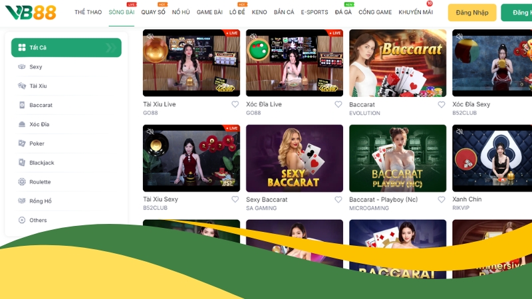The height and width of the screenshot is (299, 532).
Task: Select the Sòng Bài tab
Action: point(122,12)
